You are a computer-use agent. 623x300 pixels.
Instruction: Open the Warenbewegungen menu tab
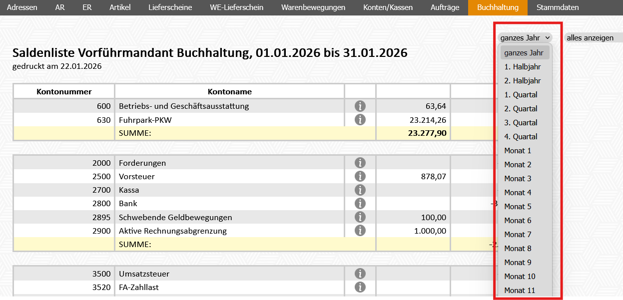[x=313, y=7]
